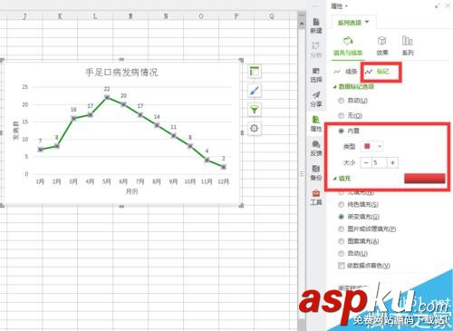Select column K header
The width and height of the screenshot is (453, 331).
point(60,16)
